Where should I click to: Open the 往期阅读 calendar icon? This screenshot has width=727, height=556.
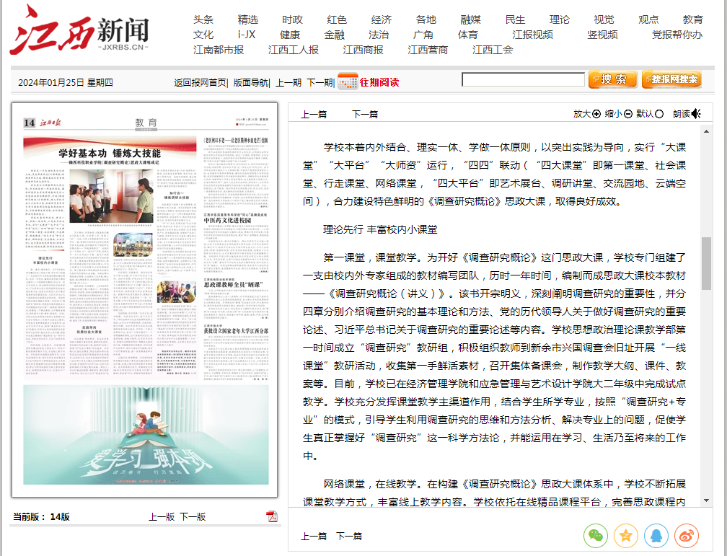pos(348,81)
